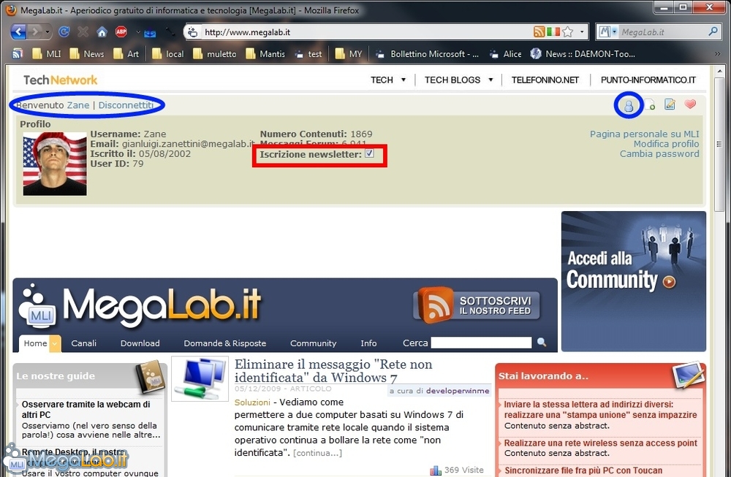Reload the current page
Screen dimensions: 731x477
(x=64, y=31)
